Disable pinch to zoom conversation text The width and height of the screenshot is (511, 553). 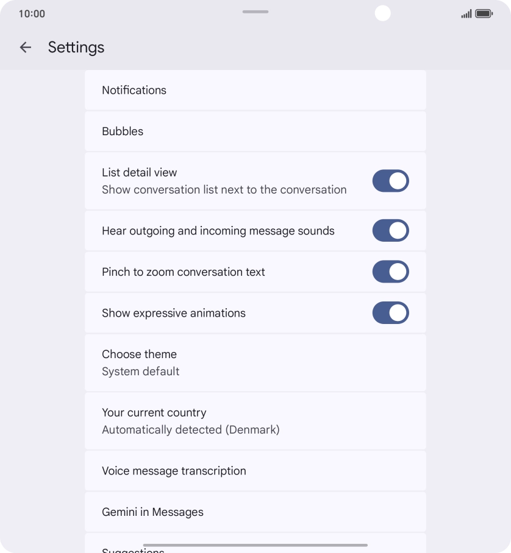pyautogui.click(x=390, y=272)
